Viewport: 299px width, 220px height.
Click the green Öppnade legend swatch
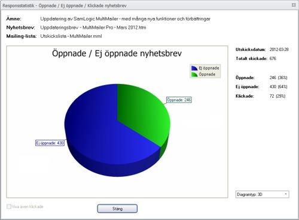(x=194, y=74)
